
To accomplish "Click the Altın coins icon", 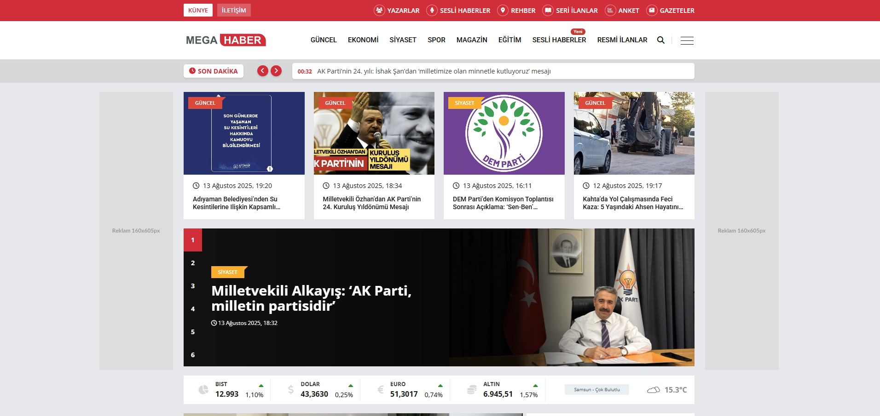I will pyautogui.click(x=472, y=390).
